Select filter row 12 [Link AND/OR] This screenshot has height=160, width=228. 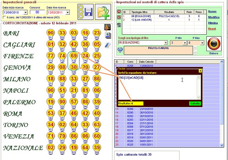click(x=164, y=20)
